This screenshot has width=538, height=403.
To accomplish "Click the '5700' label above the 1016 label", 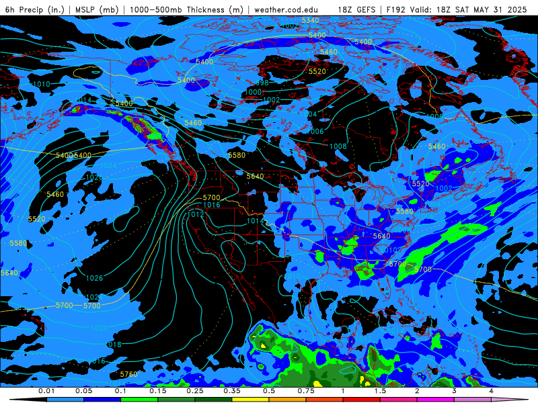I will [211, 197].
